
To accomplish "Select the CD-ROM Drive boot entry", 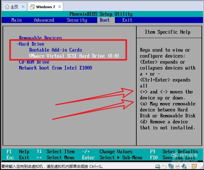I will pyautogui.click(x=34, y=62).
